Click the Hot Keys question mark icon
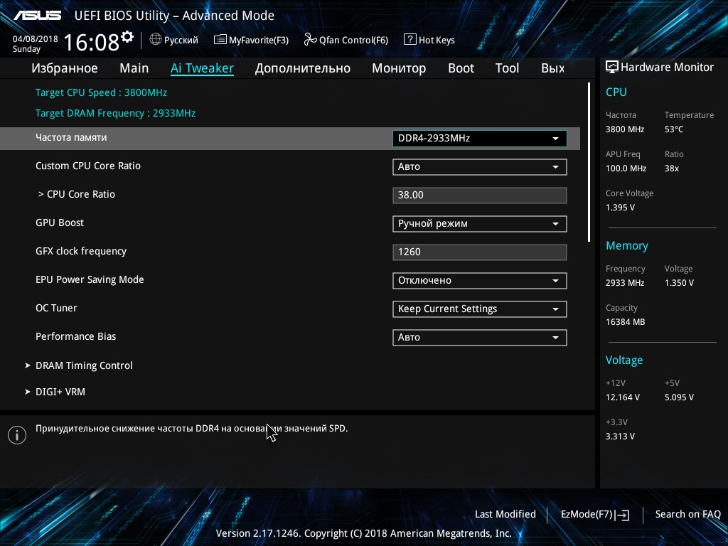 (409, 40)
